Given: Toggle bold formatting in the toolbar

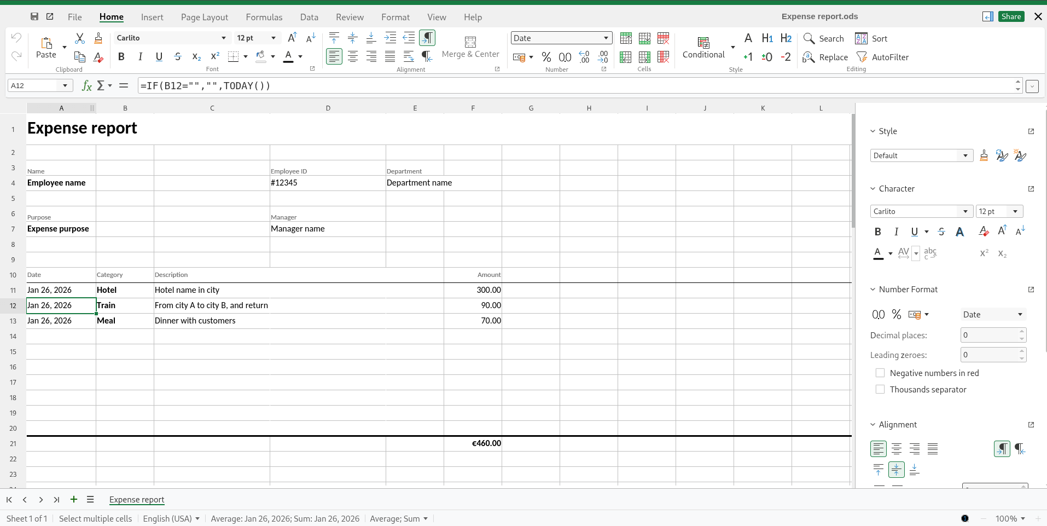Looking at the screenshot, I should (x=121, y=56).
